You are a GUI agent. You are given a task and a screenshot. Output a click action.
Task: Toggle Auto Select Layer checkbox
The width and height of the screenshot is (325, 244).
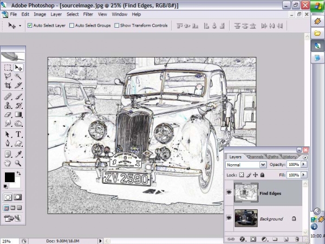coord(30,25)
